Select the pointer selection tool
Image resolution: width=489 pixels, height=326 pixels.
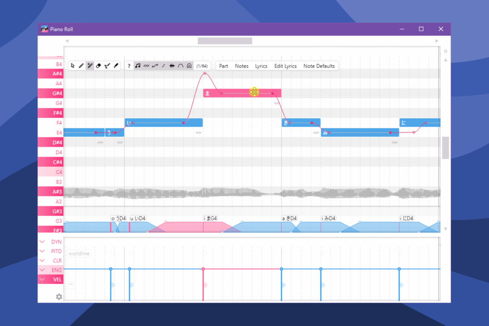pyautogui.click(x=73, y=65)
